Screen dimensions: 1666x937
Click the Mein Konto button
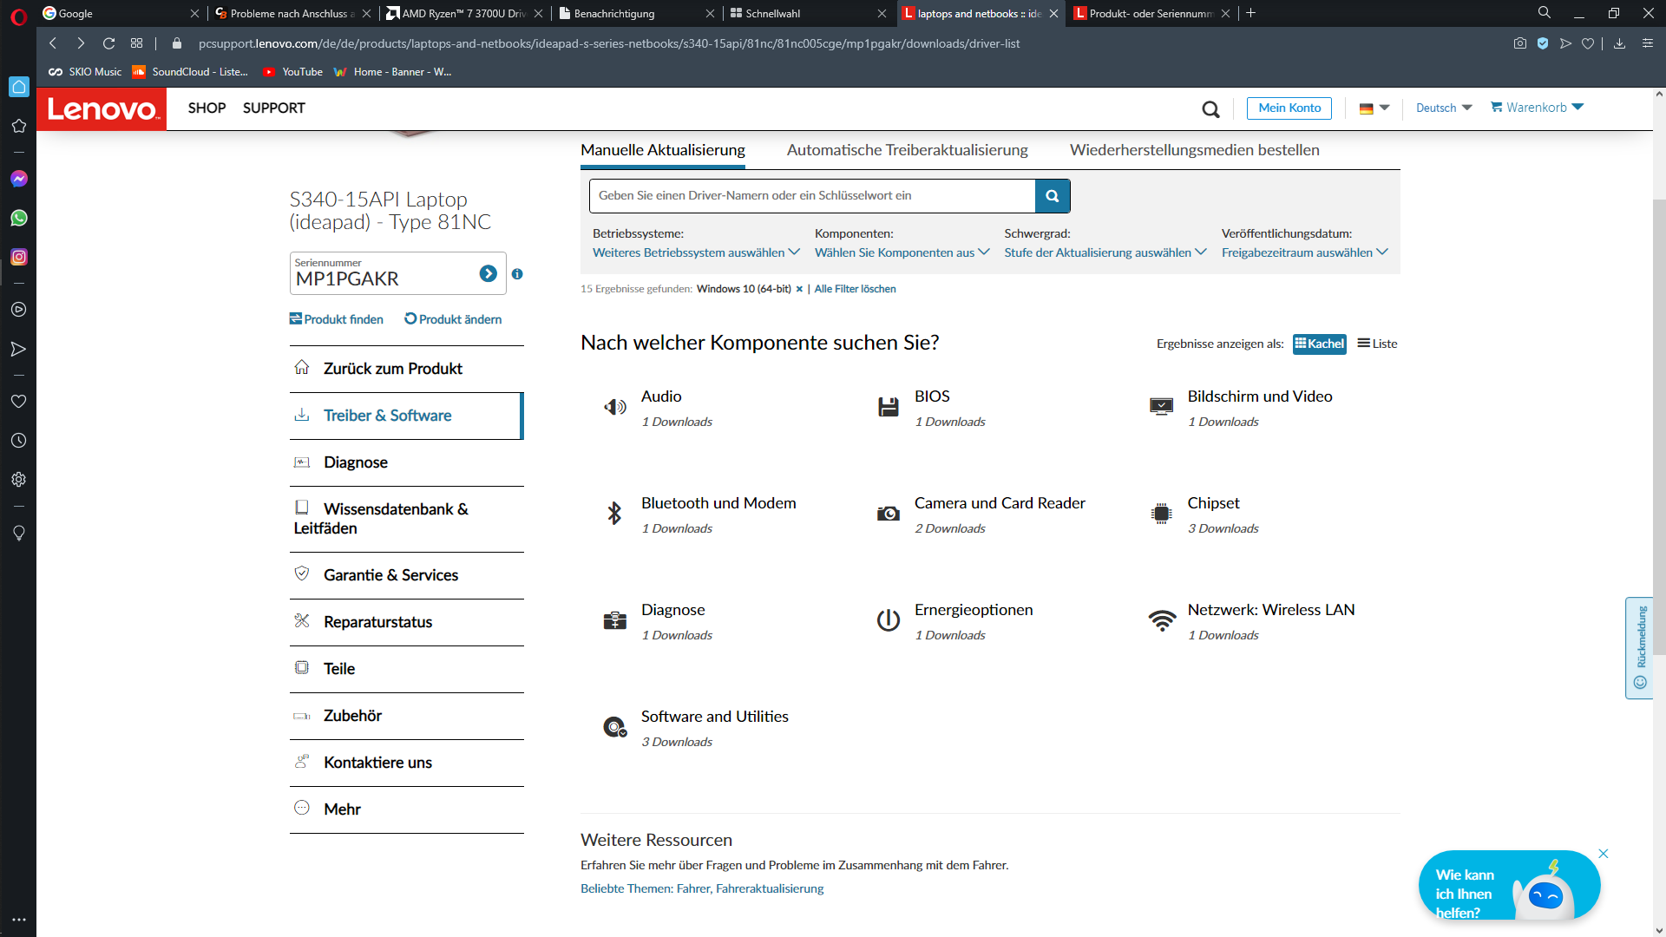[x=1289, y=108]
